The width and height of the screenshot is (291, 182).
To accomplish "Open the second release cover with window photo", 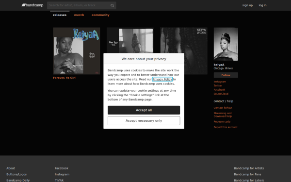I will tap(130, 40).
